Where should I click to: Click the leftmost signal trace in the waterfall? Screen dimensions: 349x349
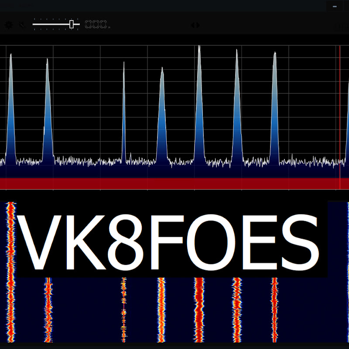10,305
